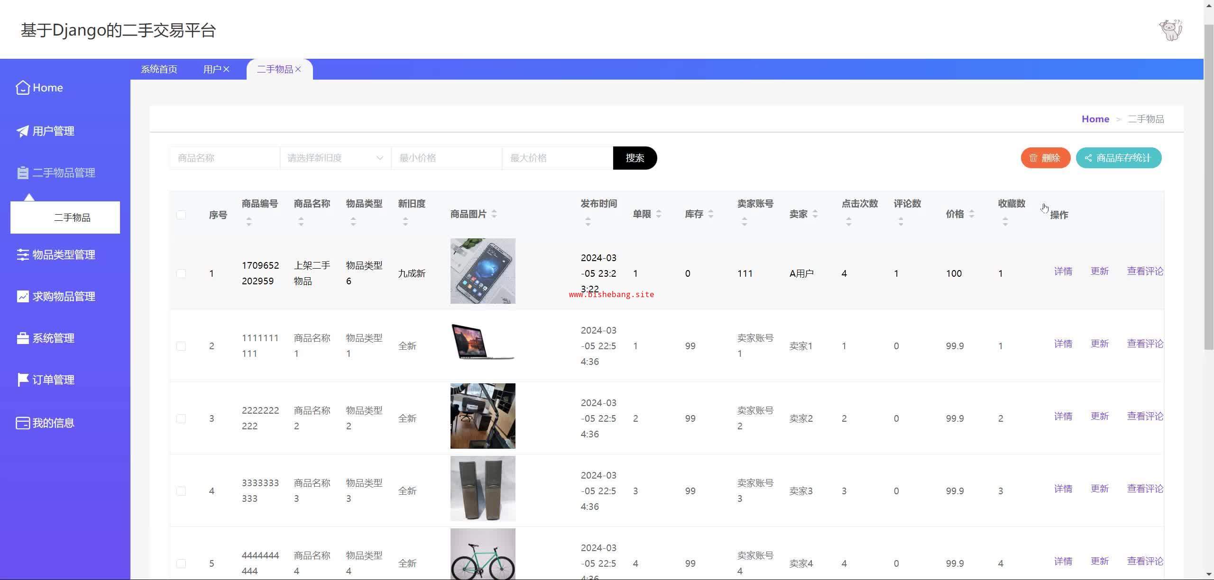The height and width of the screenshot is (580, 1214).
Task: Click the flag icon beside 订单管理
Action: point(22,380)
